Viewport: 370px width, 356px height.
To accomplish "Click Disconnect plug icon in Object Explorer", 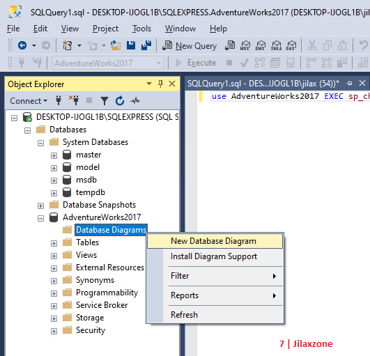I will (x=74, y=100).
